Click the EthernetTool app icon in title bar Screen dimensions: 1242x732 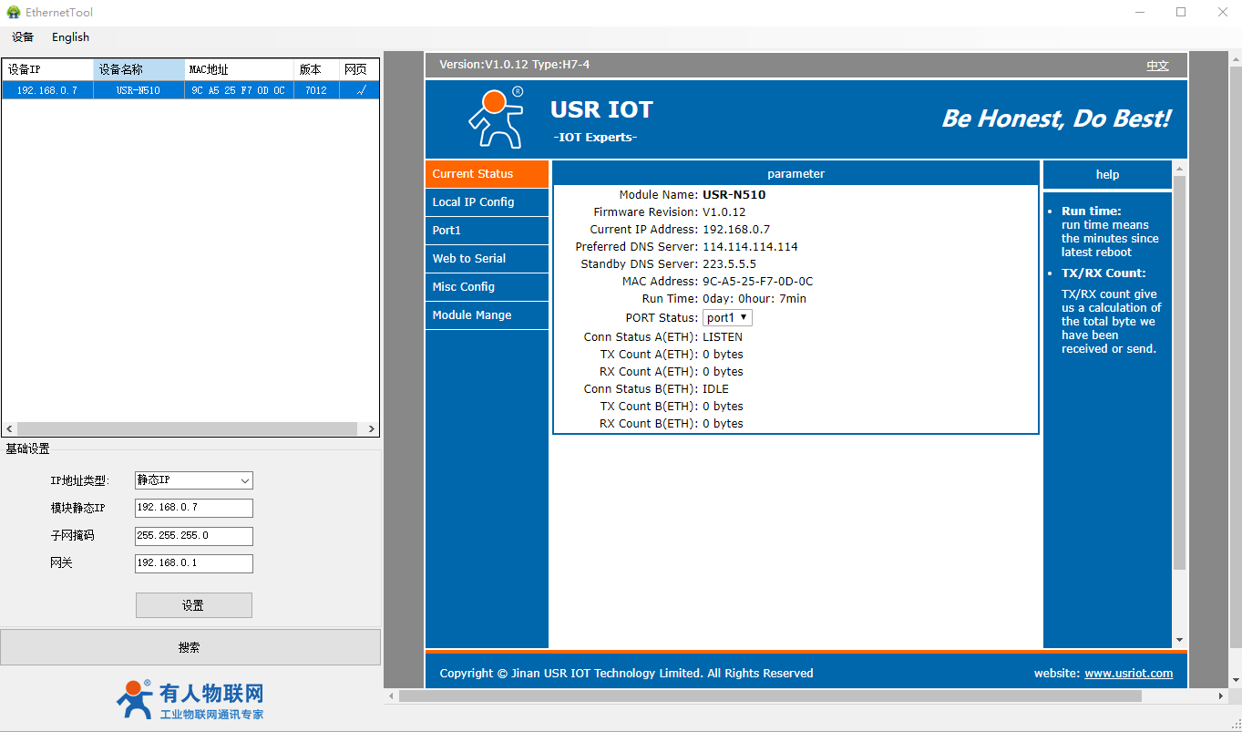(14, 12)
